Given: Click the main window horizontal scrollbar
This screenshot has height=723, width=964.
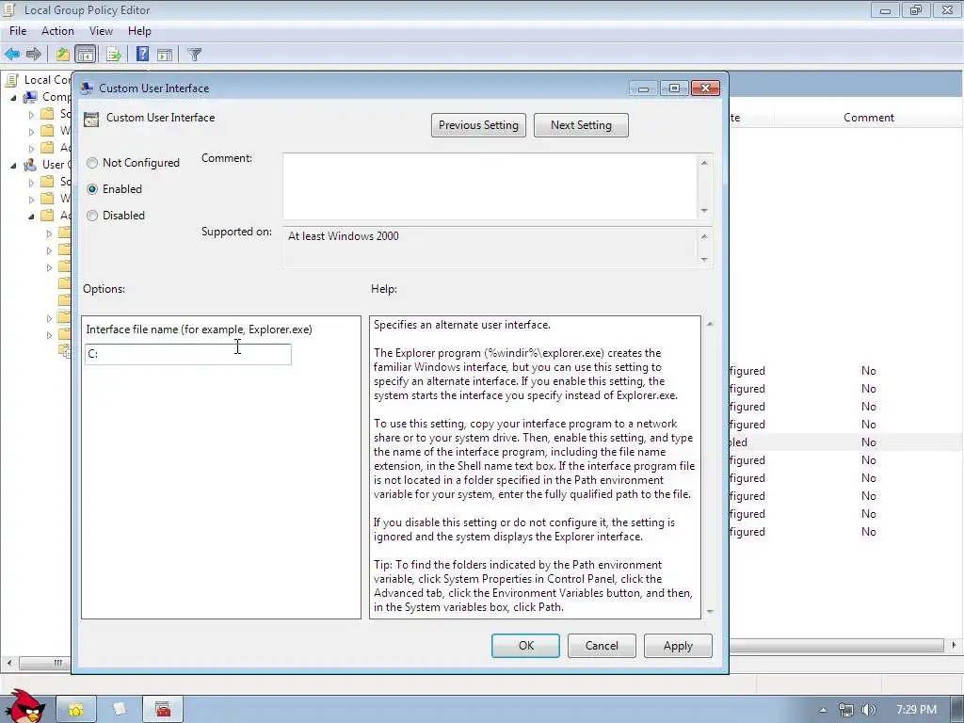Looking at the screenshot, I should (x=836, y=645).
